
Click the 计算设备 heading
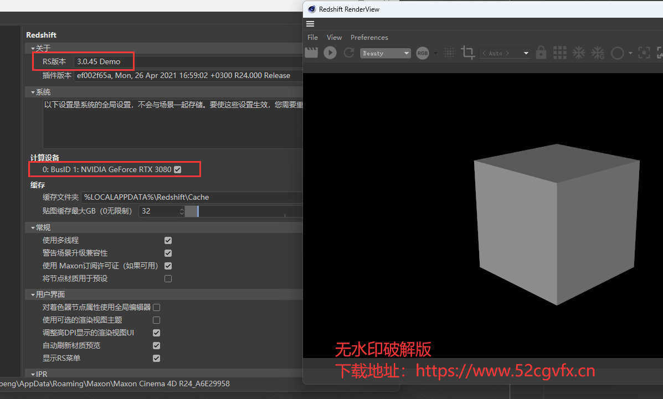pyautogui.click(x=45, y=158)
